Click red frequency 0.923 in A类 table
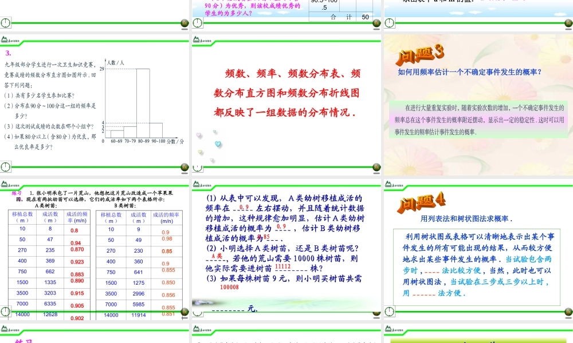Screen dimensions: 573x343 (x=77, y=262)
